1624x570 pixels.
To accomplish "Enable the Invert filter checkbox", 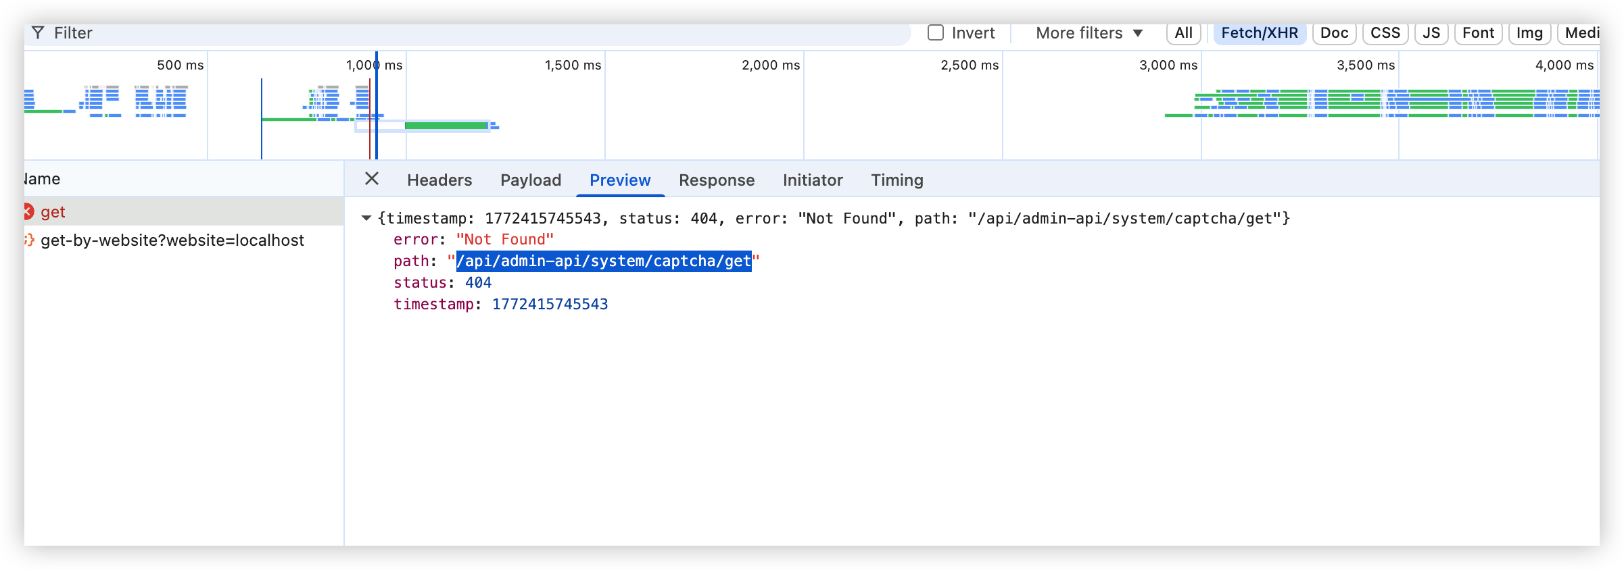I will 936,33.
